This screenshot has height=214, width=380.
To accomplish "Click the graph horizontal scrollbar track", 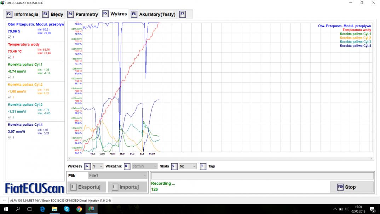I will (220, 158).
